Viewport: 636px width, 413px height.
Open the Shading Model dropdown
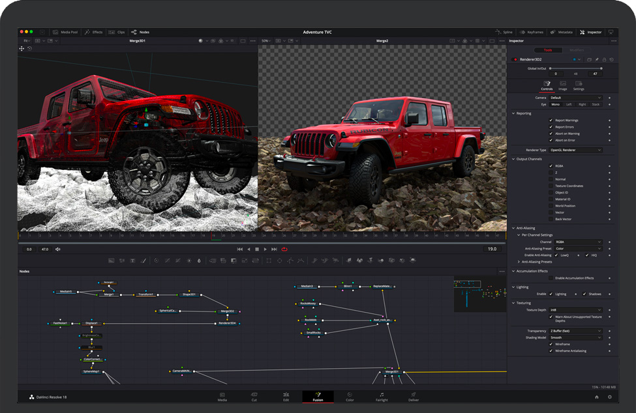tap(576, 337)
